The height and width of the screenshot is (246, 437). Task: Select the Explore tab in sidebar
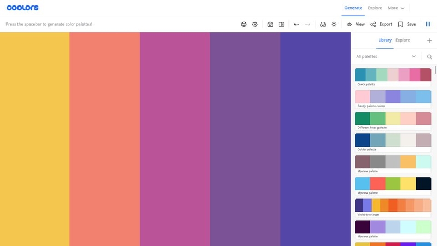(x=403, y=40)
